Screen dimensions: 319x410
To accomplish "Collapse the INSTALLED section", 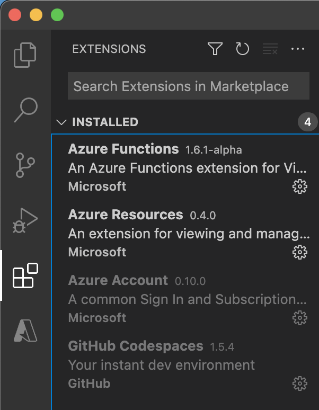I will [x=61, y=122].
